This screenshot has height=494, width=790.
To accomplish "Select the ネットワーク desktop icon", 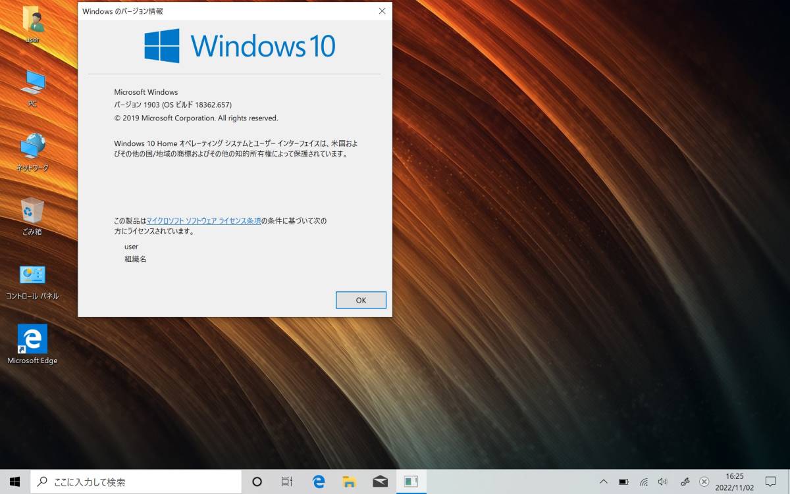I will pyautogui.click(x=32, y=153).
